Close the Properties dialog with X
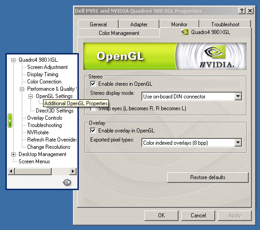This screenshot has height=230, width=260. click(x=250, y=11)
